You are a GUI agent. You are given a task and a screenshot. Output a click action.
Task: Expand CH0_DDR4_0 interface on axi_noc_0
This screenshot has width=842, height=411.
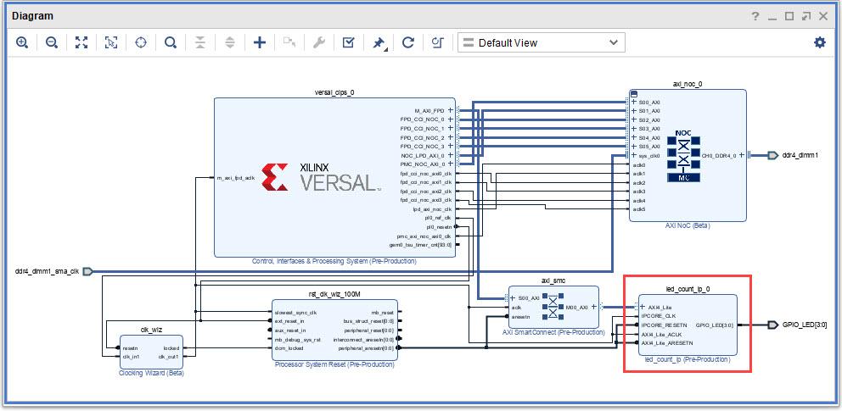(x=742, y=155)
